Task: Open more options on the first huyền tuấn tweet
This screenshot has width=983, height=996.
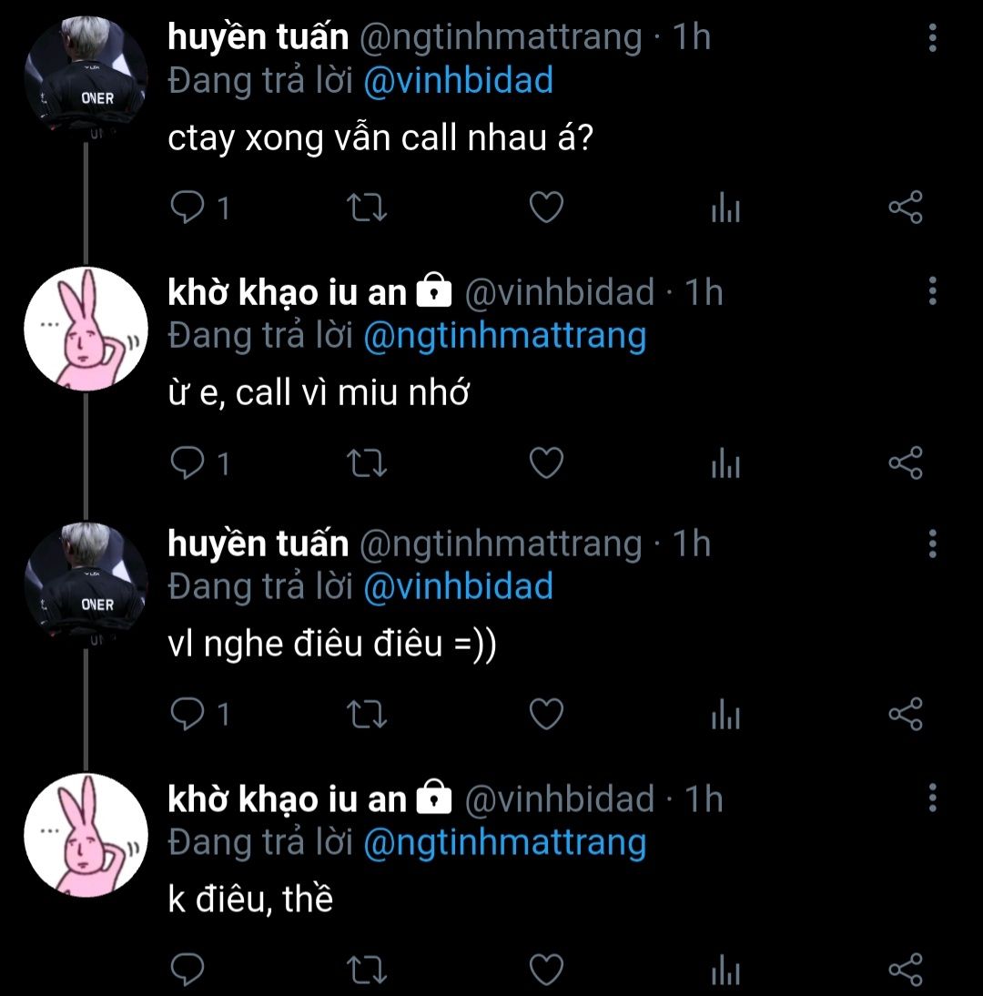Action: pos(932,38)
